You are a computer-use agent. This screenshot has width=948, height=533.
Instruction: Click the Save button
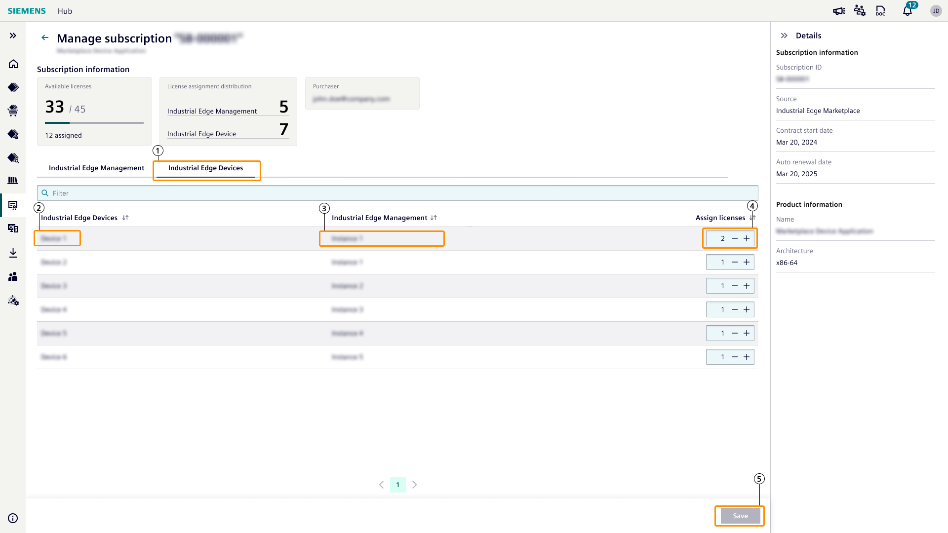(740, 516)
